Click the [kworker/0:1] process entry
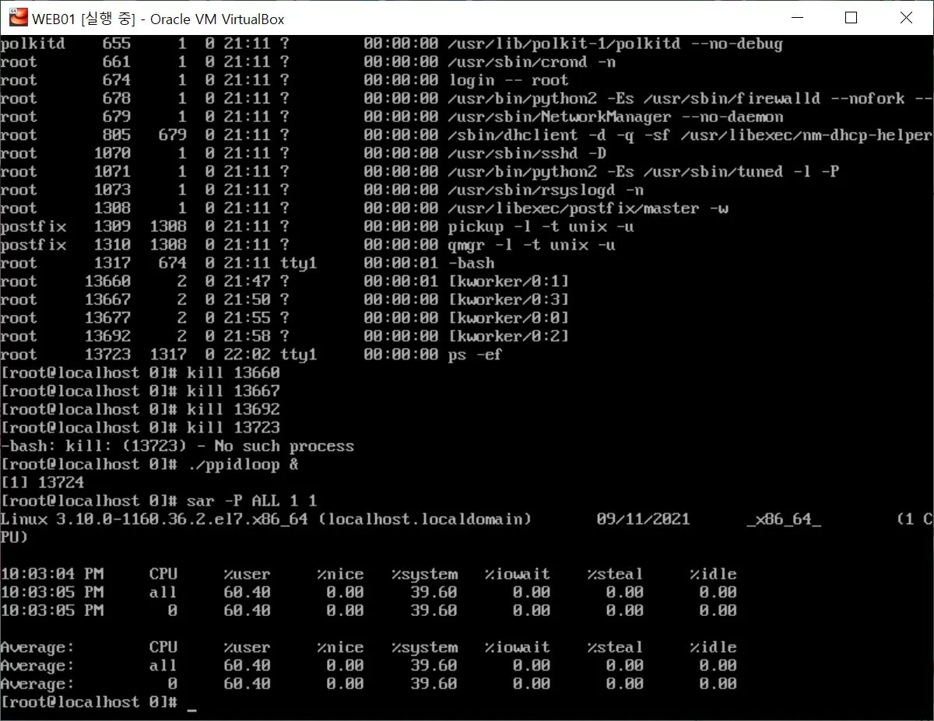Viewport: 934px width, 721px height. pos(508,282)
